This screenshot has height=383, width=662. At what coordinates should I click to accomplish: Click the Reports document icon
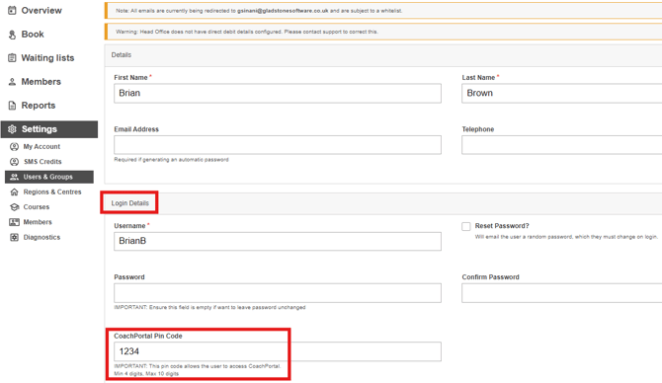pyautogui.click(x=12, y=105)
